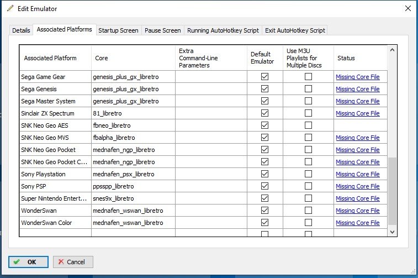
Task: Toggle Default Emulator for Sony PSP
Action: tap(264, 186)
